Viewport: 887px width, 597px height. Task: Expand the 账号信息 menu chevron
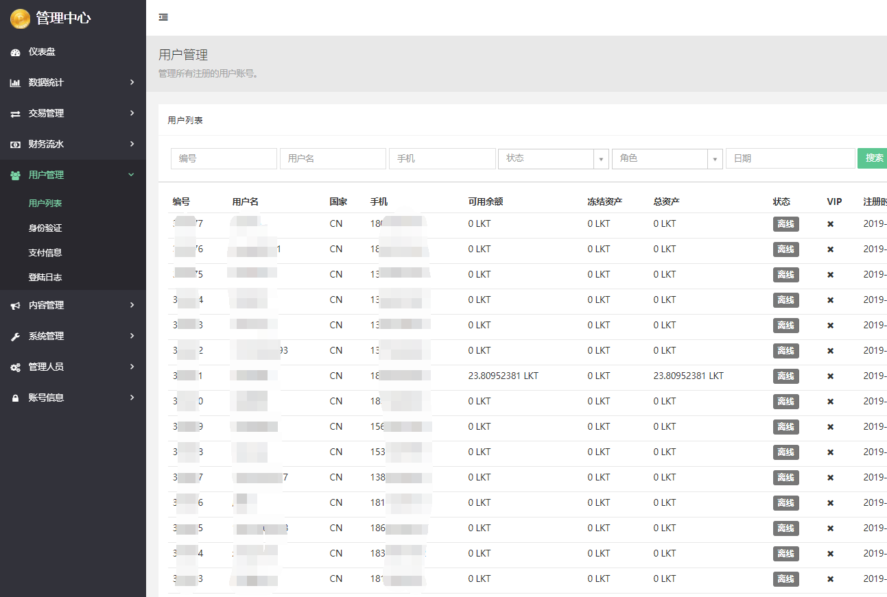pyautogui.click(x=132, y=398)
